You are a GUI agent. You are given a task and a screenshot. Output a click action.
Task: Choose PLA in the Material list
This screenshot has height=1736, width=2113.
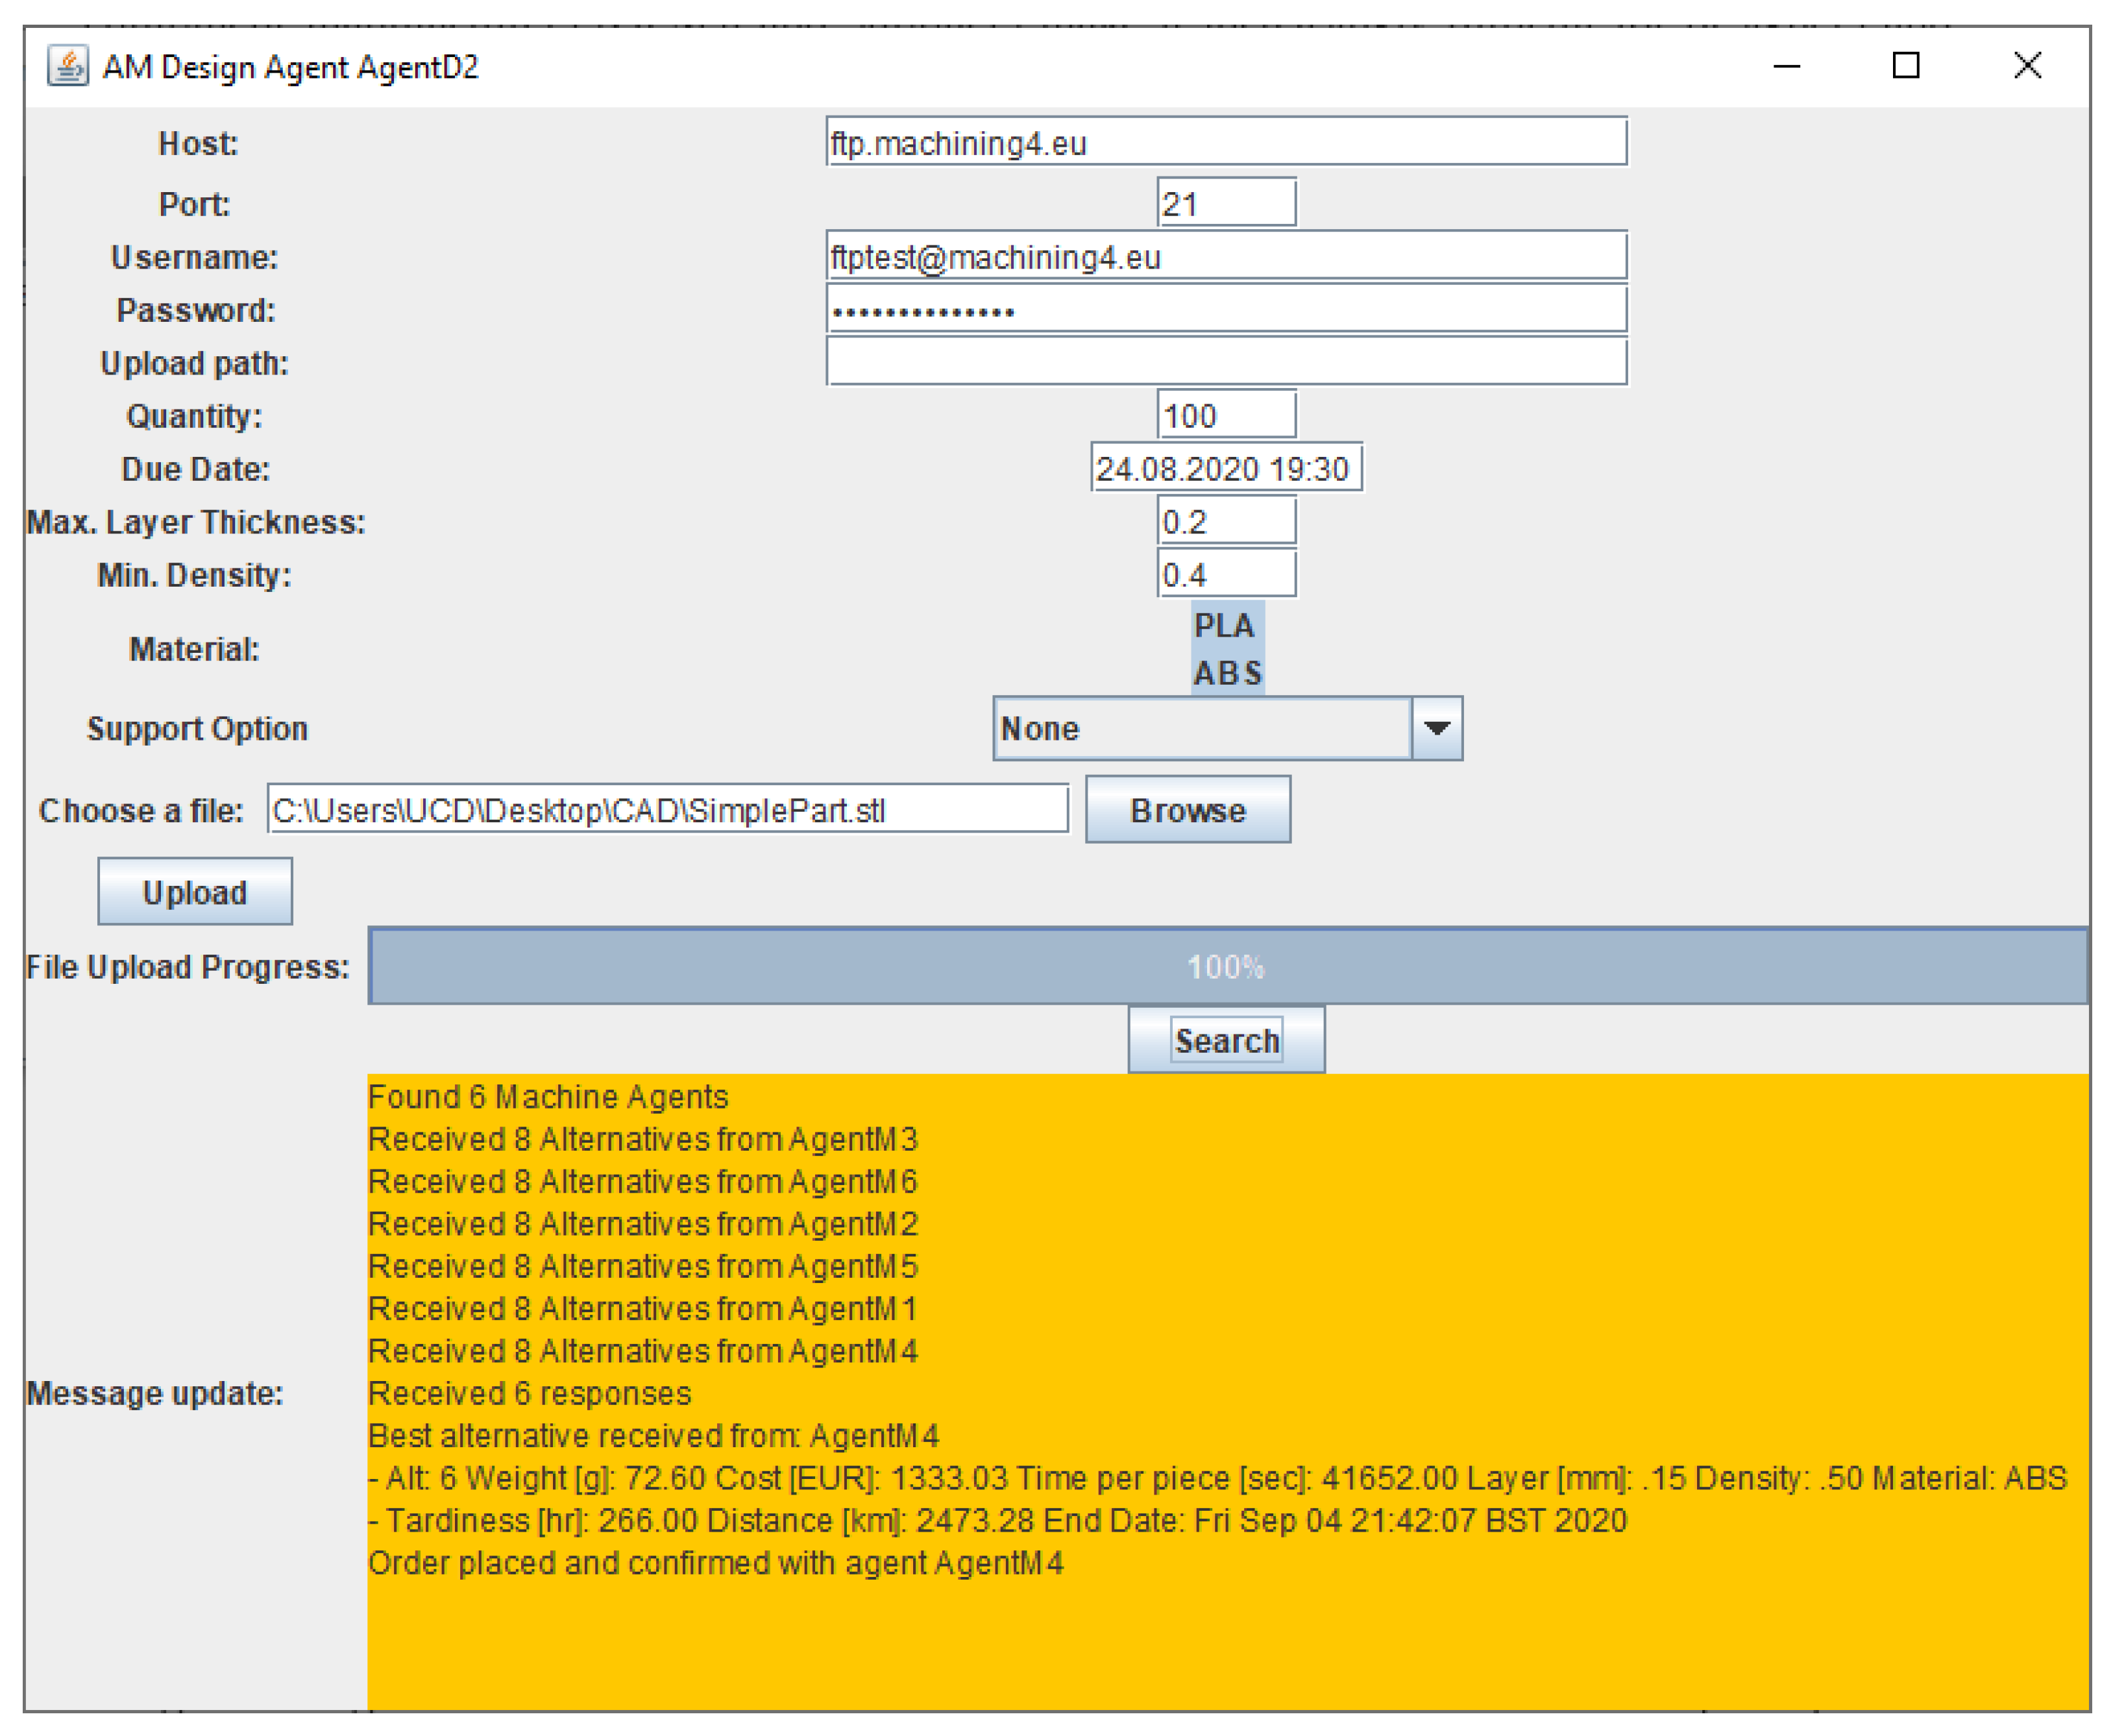(x=1227, y=625)
